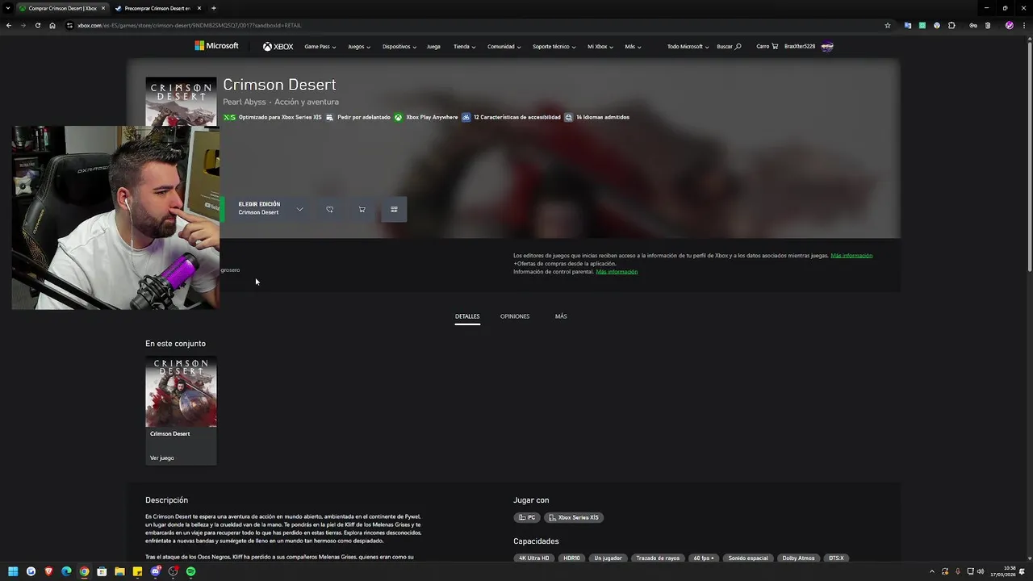Image resolution: width=1033 pixels, height=581 pixels.
Task: Go back with browser back arrow
Action: pyautogui.click(x=9, y=25)
